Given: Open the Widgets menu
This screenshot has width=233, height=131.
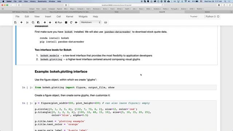Looking at the screenshot, I should (x=83, y=16).
